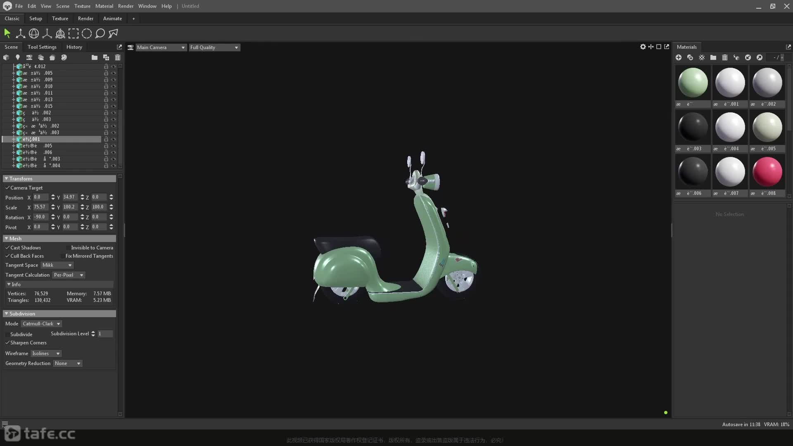Screen dimensions: 793x446
Task: Open Geometry Reduction None dropdown
Action: click(68, 363)
